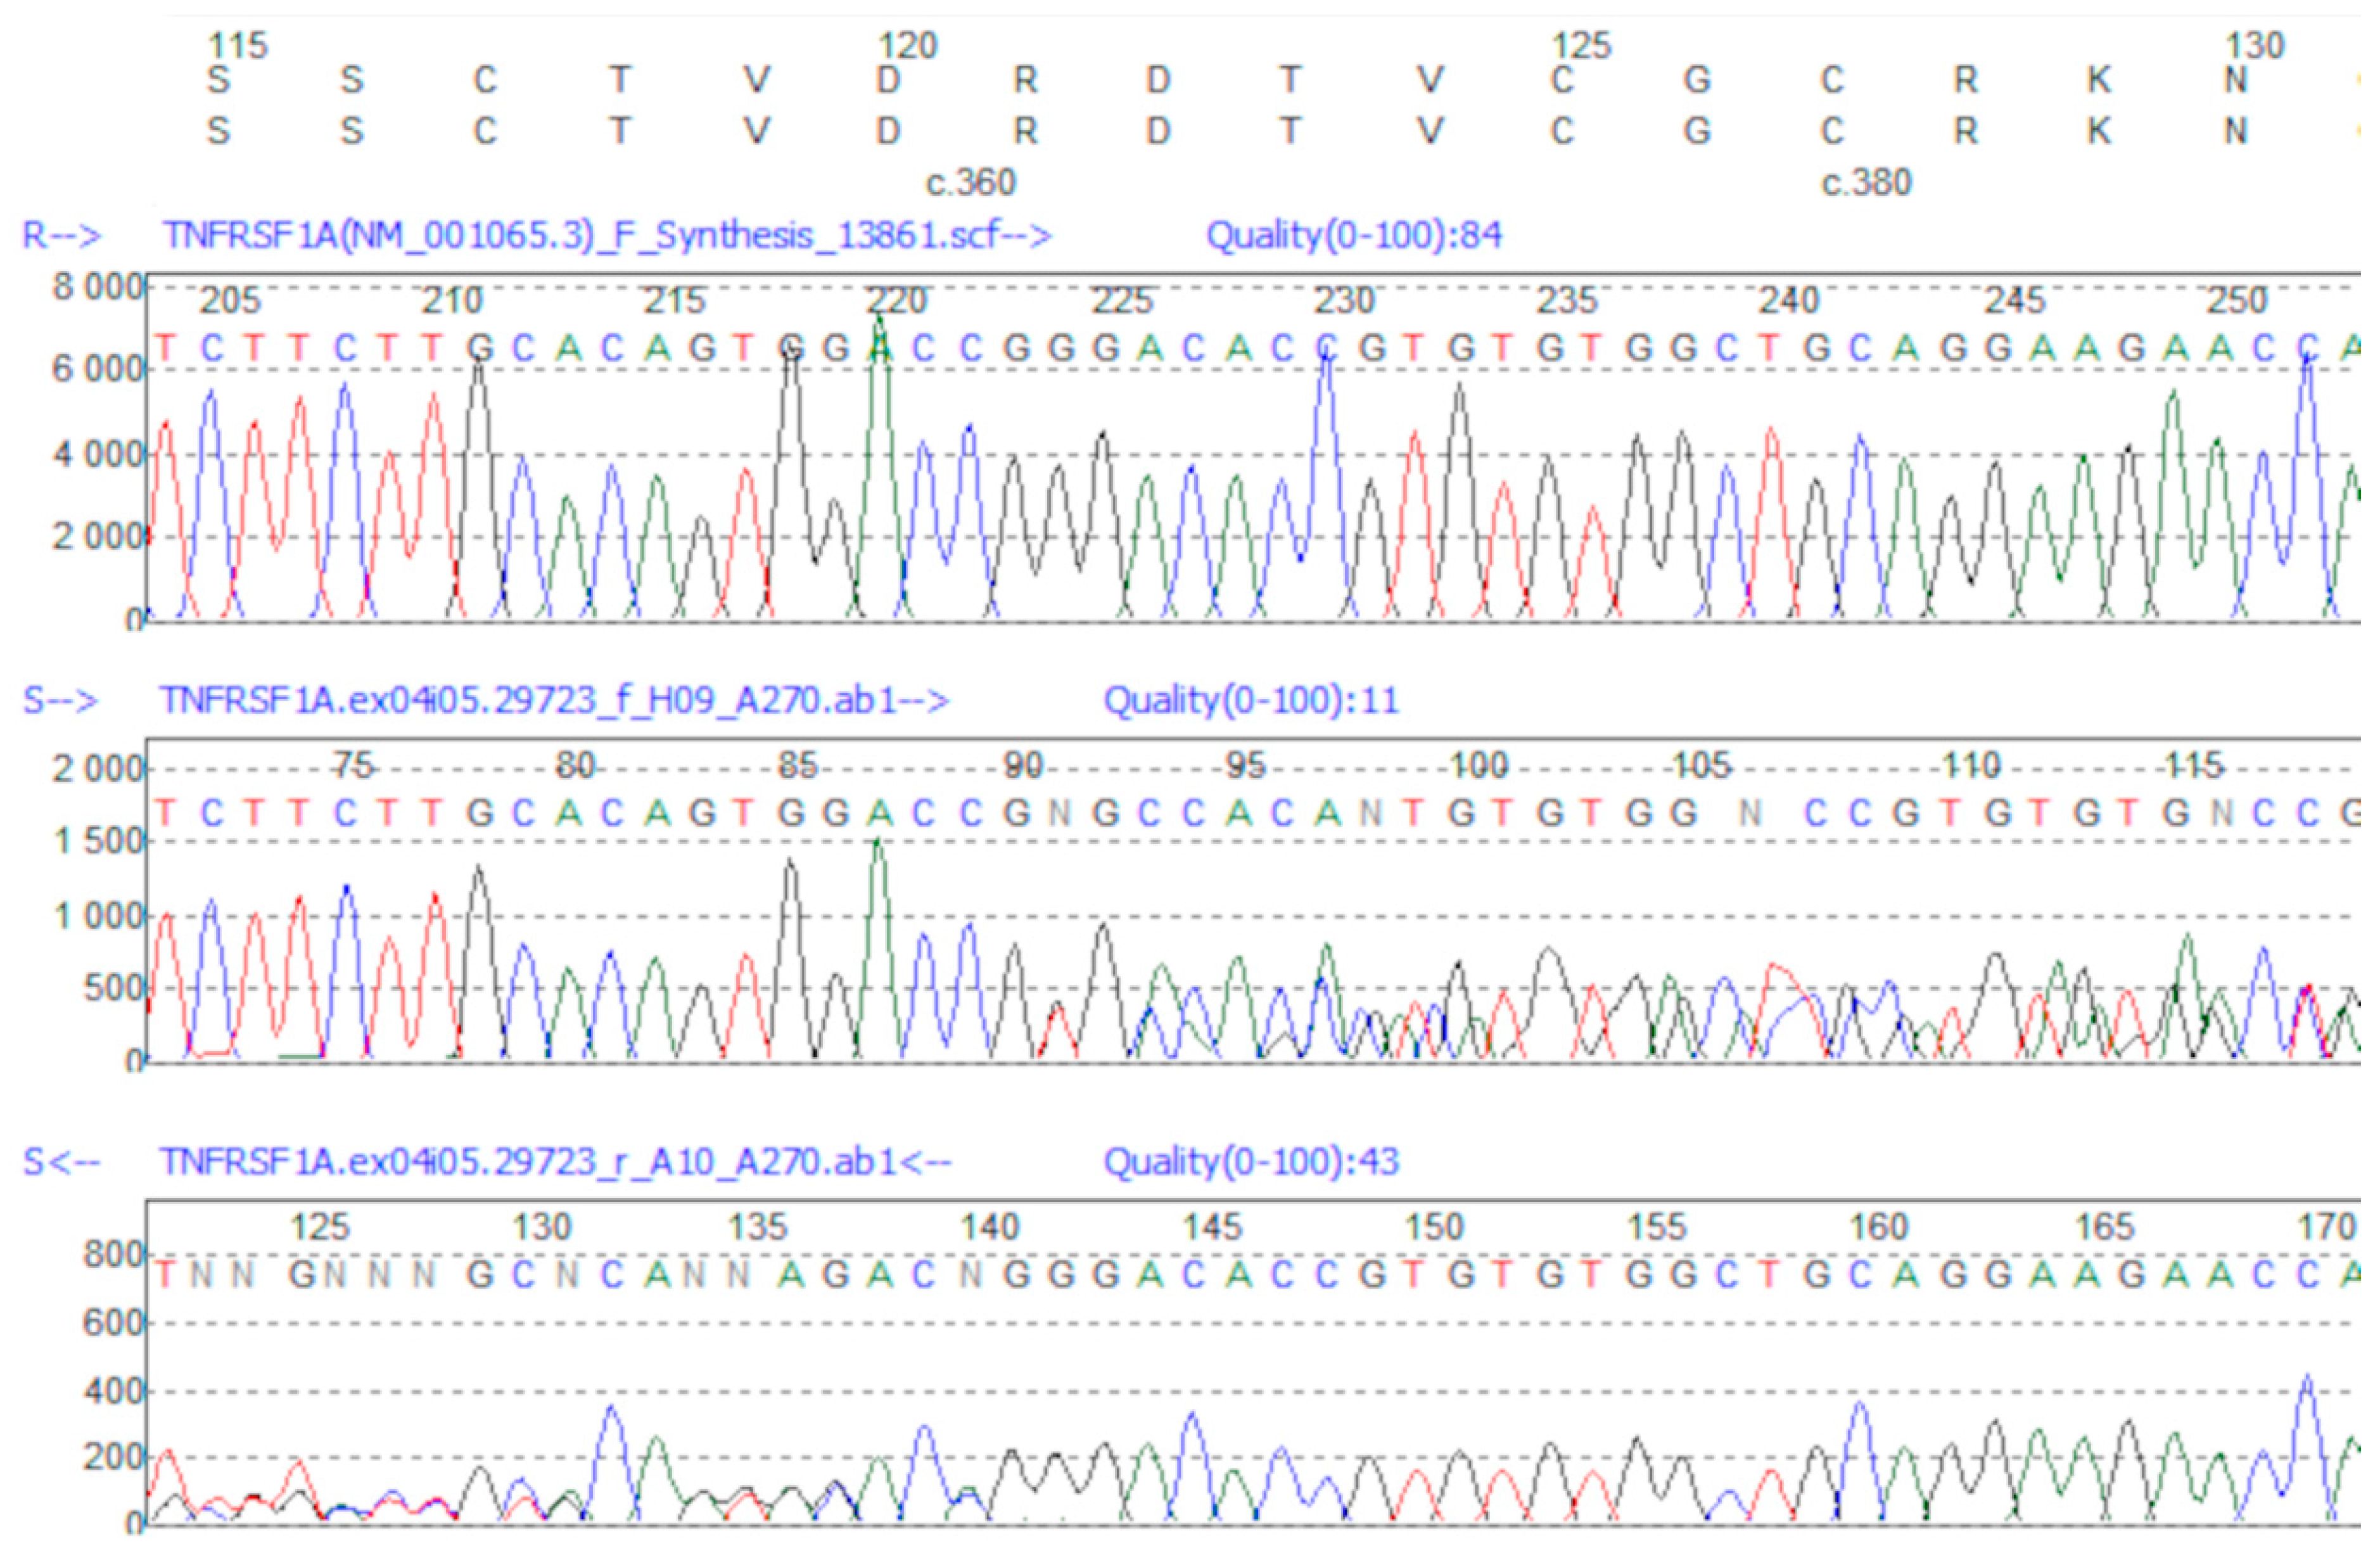Click base position 230 in the reference trace
The height and width of the screenshot is (1553, 2380).
[x=1344, y=301]
